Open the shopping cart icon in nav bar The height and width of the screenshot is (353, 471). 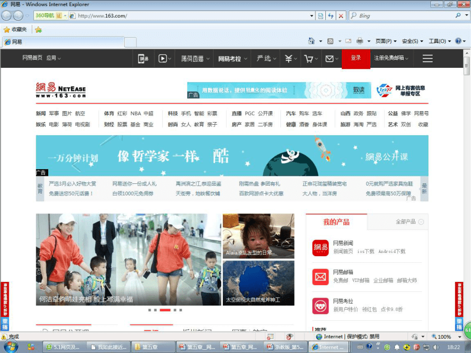[308, 59]
